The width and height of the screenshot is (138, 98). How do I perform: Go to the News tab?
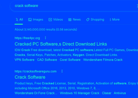coord(74,20)
